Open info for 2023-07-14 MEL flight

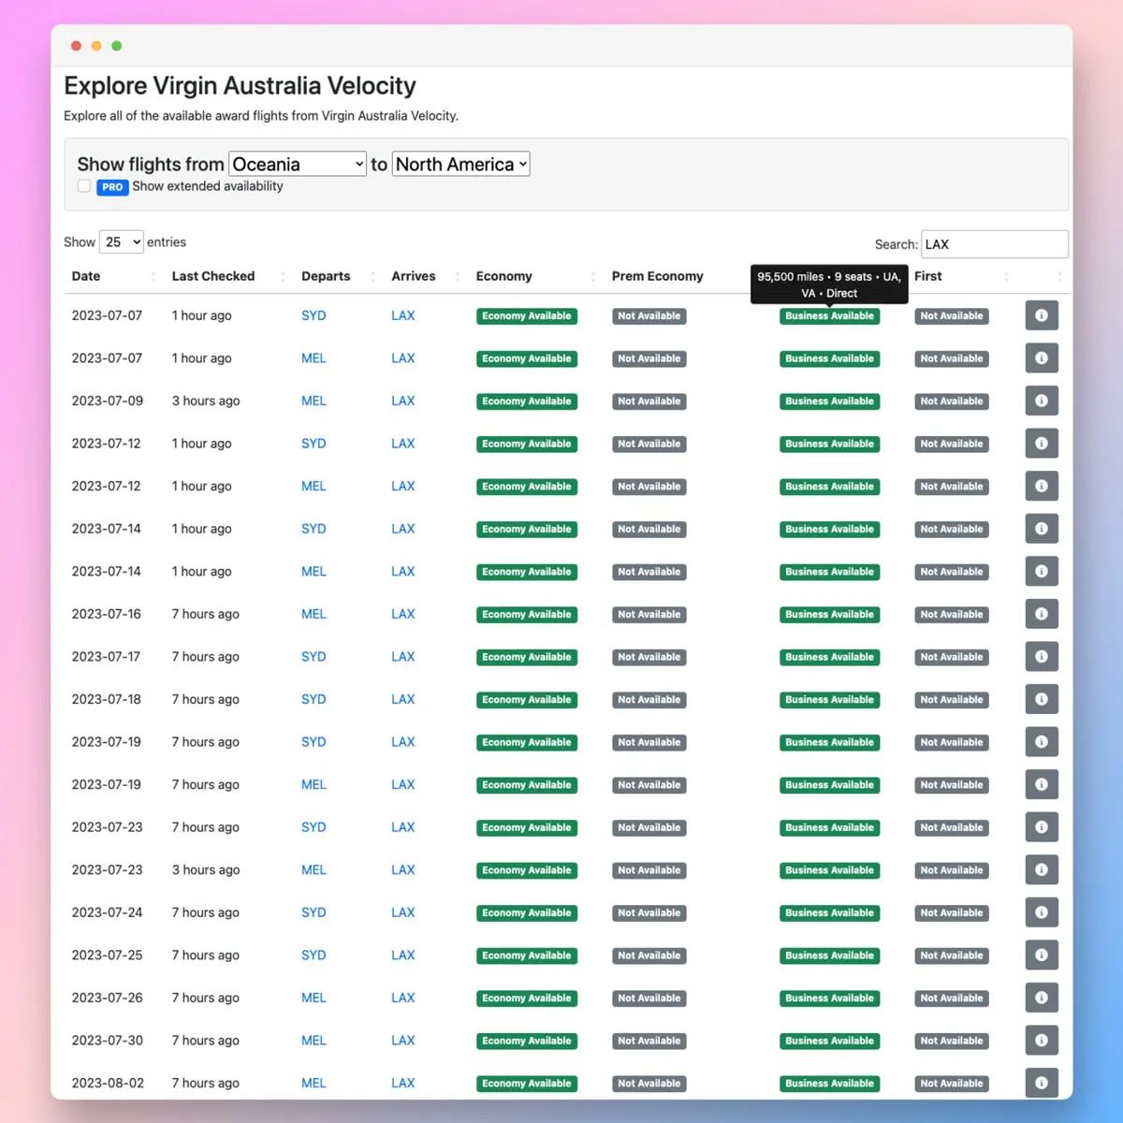[x=1042, y=571]
